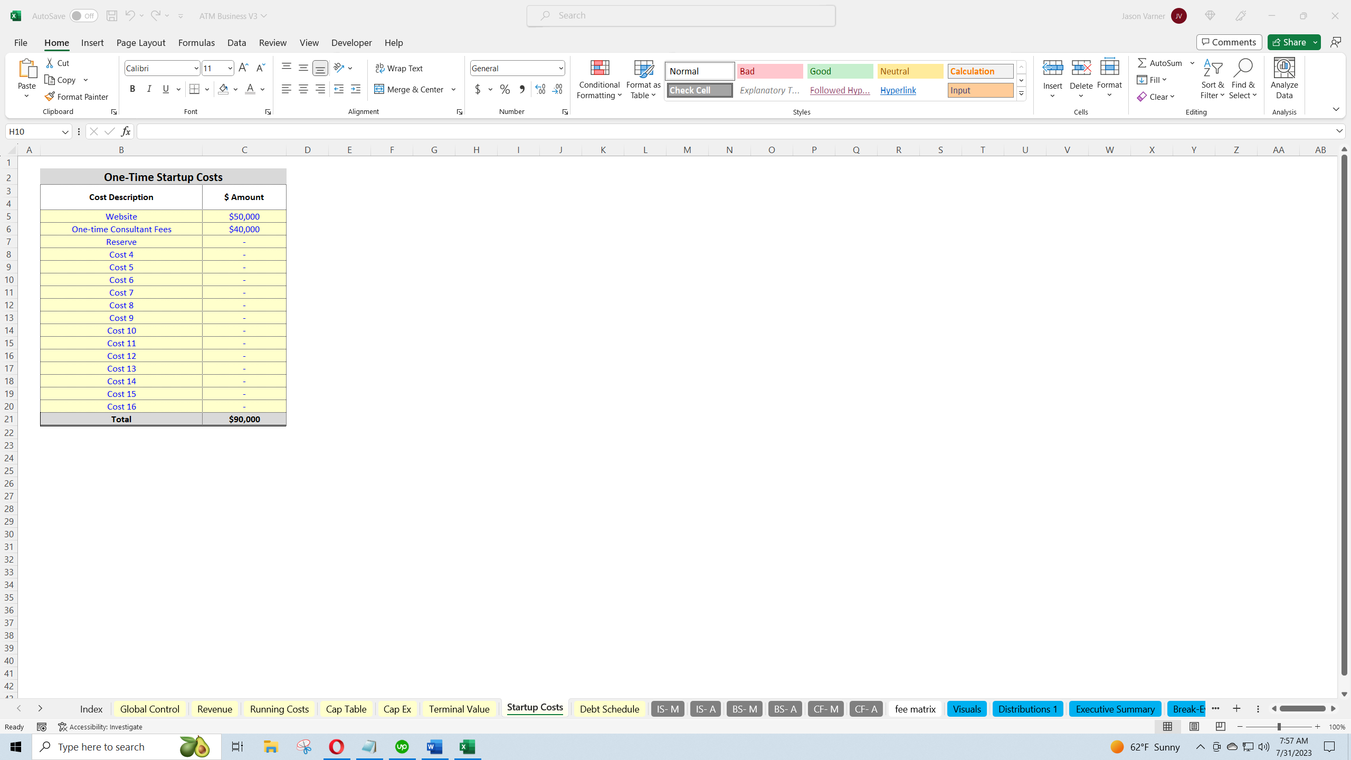The width and height of the screenshot is (1351, 760).
Task: Click the zoom slider handle
Action: pos(1279,727)
